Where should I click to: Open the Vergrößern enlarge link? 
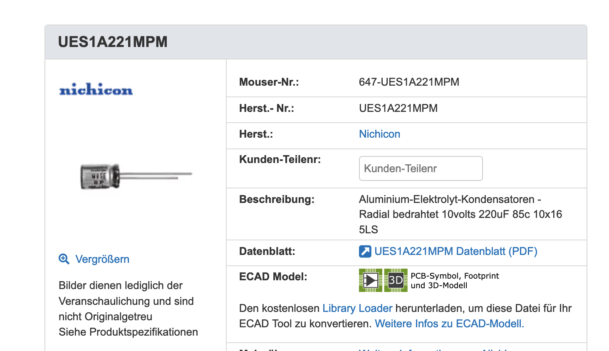click(102, 259)
